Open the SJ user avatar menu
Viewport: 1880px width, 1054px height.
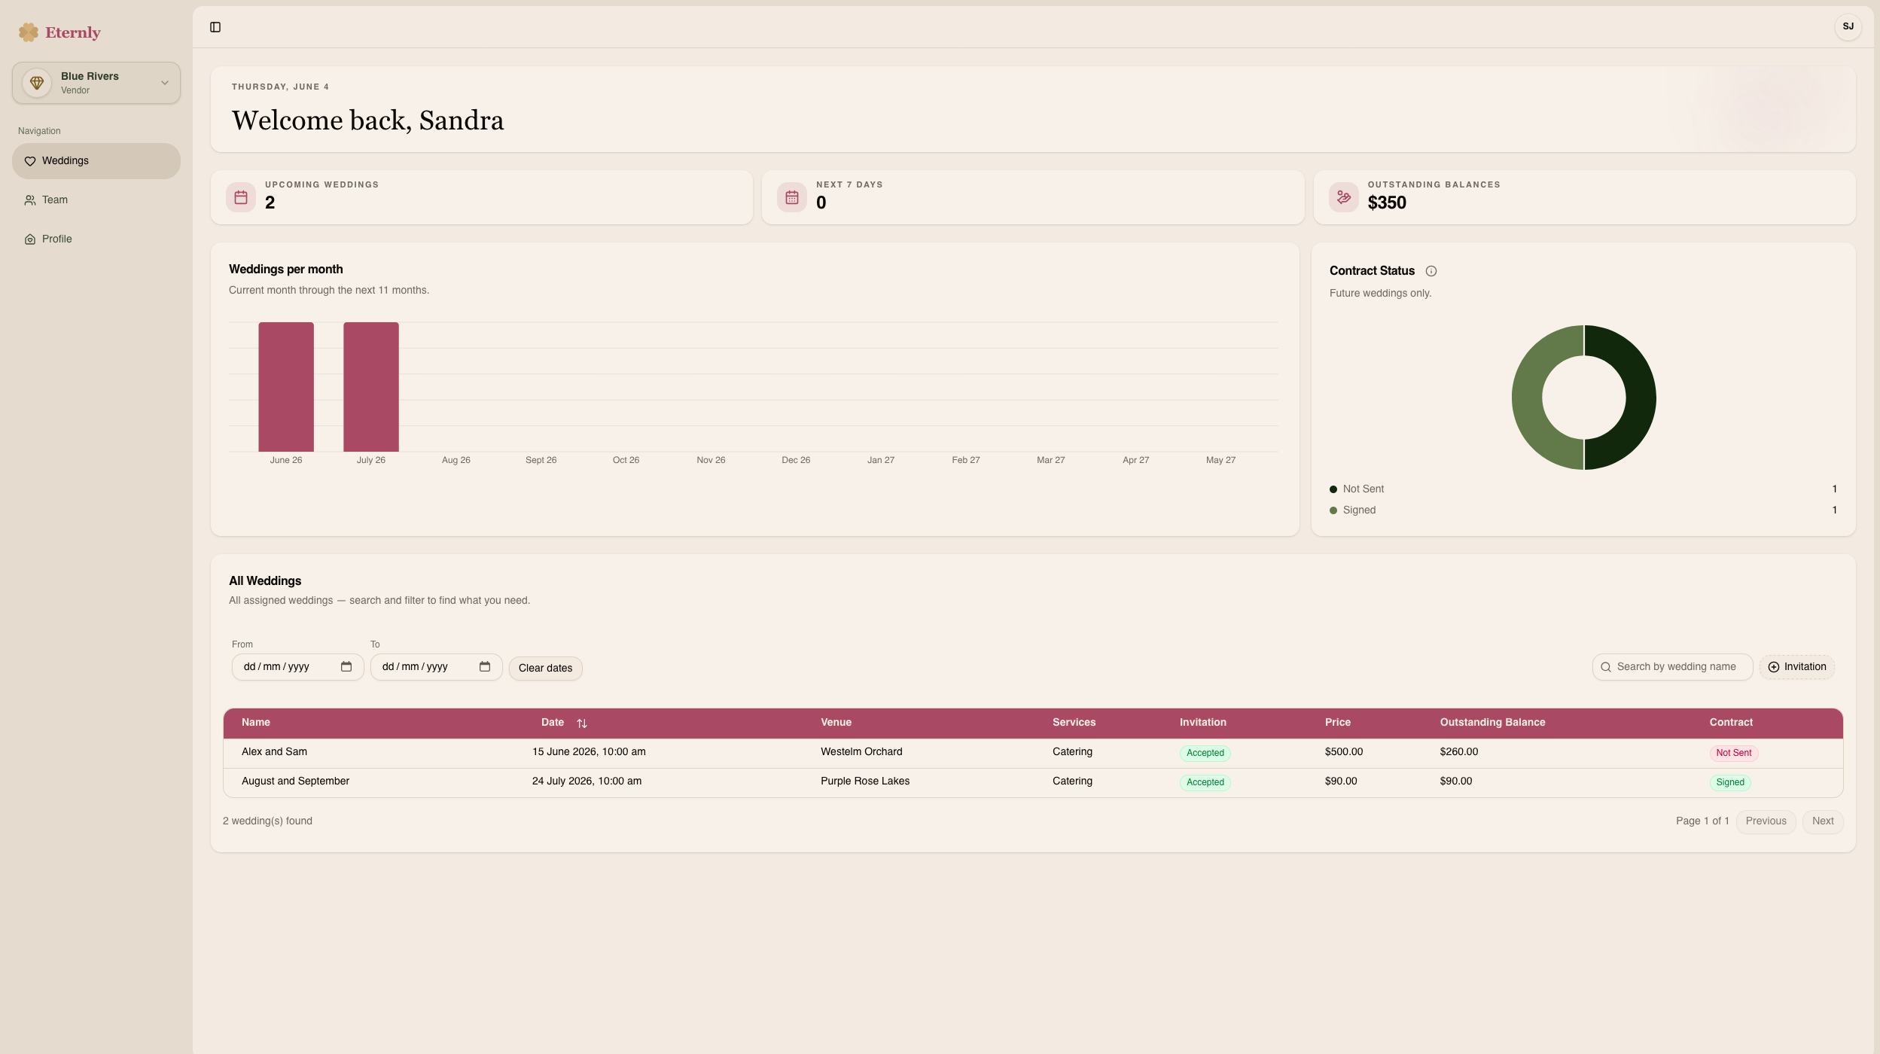point(1848,27)
